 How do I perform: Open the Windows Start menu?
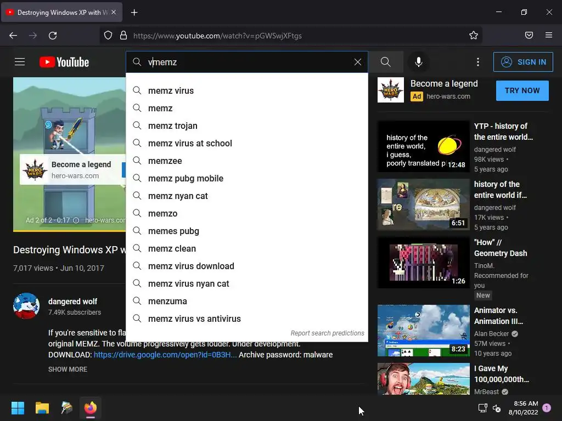pos(18,408)
